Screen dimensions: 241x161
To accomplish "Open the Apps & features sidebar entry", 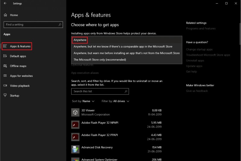I will (17, 46).
